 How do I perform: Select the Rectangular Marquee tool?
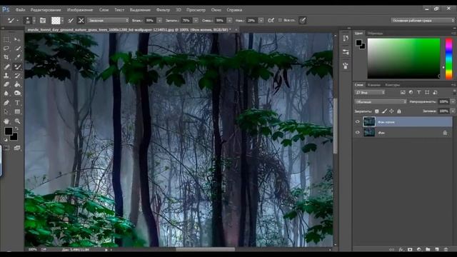click(x=6, y=39)
